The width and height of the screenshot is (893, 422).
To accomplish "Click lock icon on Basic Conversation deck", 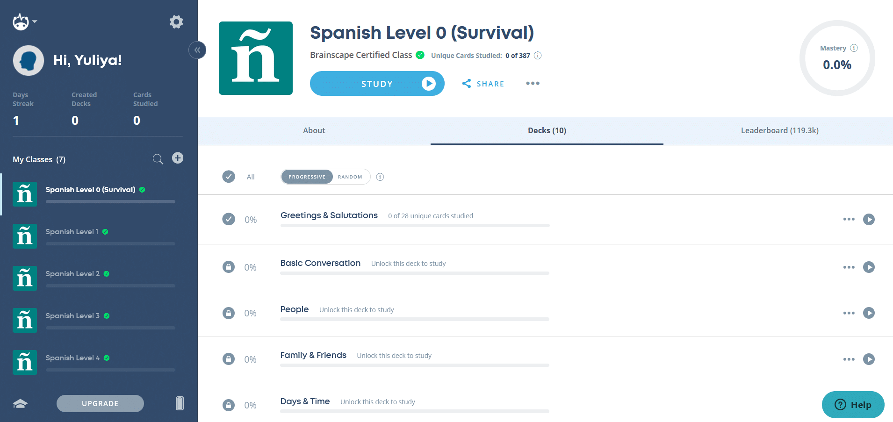I will [x=228, y=267].
